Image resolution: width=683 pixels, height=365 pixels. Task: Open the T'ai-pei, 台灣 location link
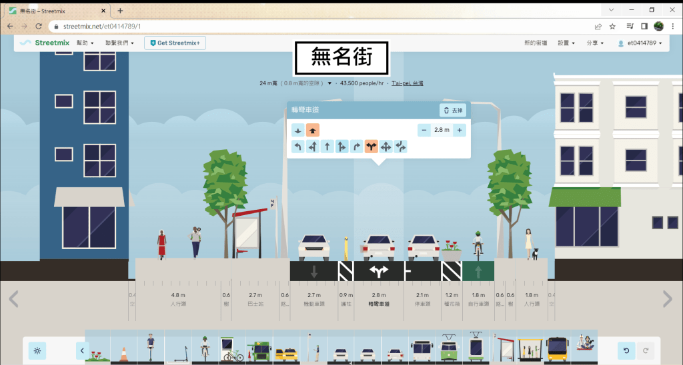408,83
